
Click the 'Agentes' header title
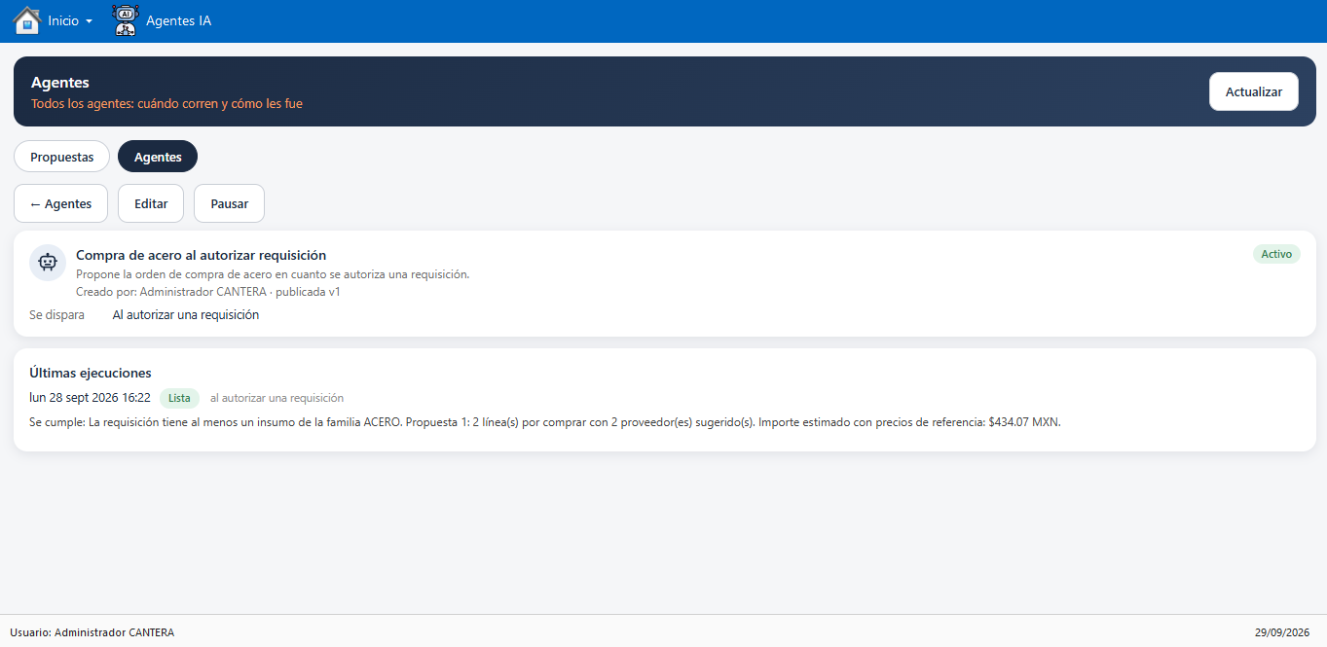(60, 83)
